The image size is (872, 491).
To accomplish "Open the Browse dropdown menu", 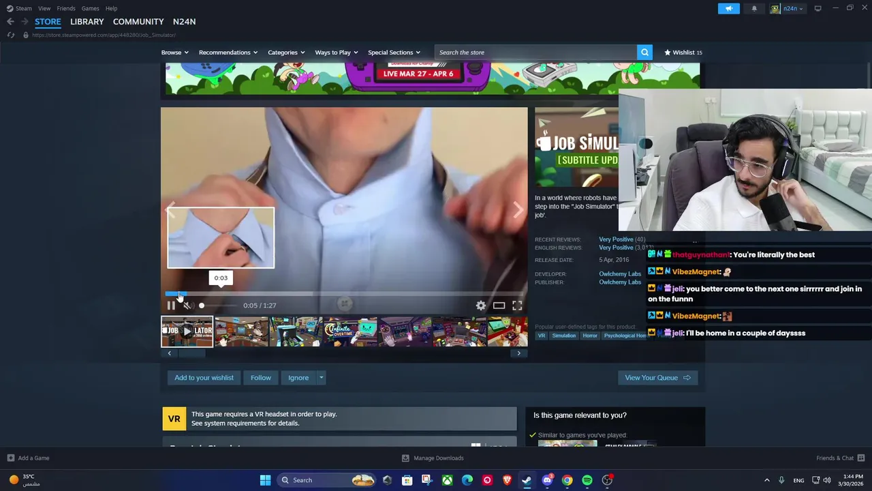I will click(174, 53).
